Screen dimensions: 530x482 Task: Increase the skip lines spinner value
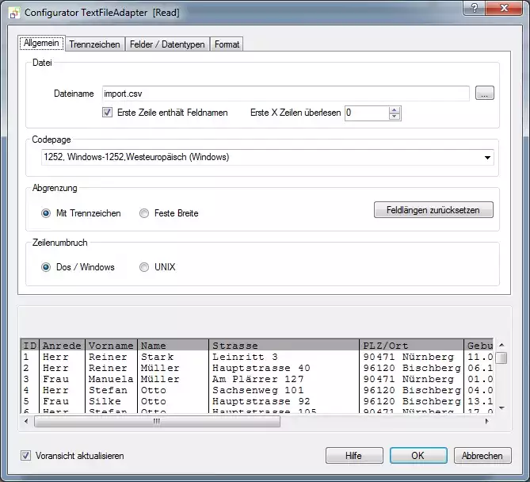point(395,109)
